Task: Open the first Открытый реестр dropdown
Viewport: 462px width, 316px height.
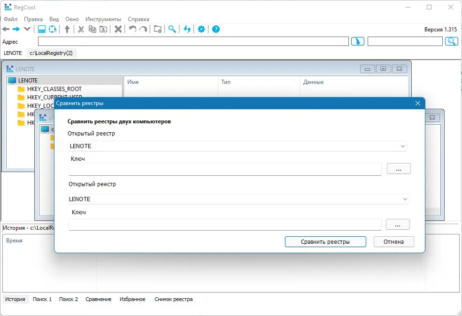Action: 238,146
